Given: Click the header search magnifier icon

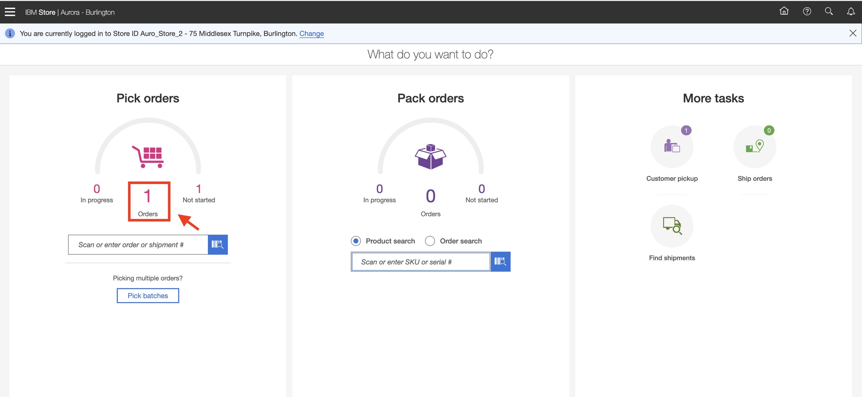Looking at the screenshot, I should click(x=829, y=11).
